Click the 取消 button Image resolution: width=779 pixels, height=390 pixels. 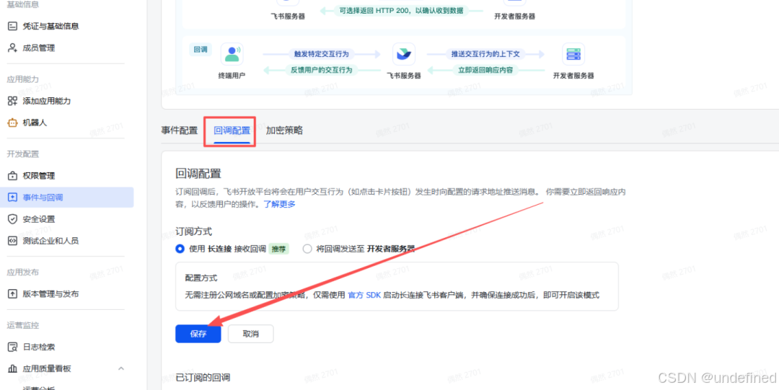coord(250,334)
